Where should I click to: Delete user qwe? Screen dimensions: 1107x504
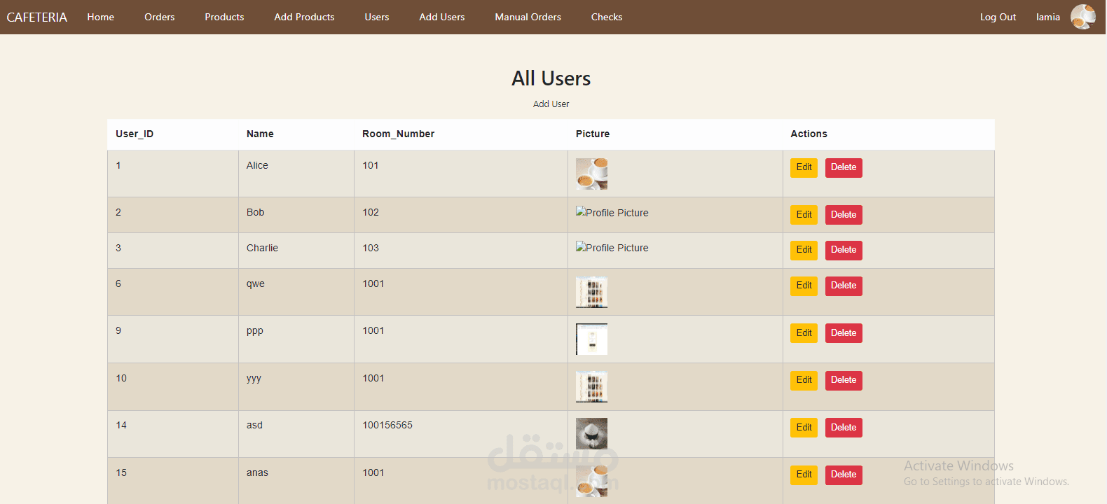tap(844, 286)
